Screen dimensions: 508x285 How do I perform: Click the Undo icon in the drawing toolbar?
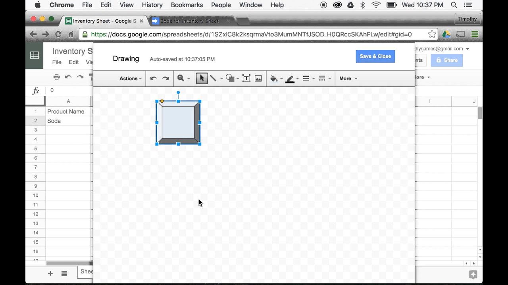pyautogui.click(x=154, y=78)
